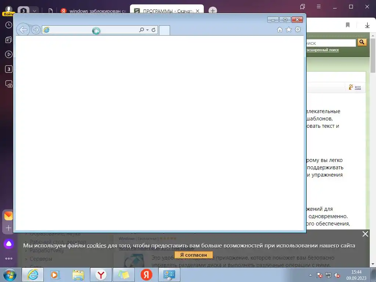Open Internet Explorer Tools gear menu
The width and height of the screenshot is (376, 282).
298,29
